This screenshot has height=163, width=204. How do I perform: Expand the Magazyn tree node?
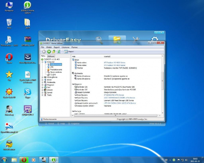pyautogui.click(x=42, y=85)
